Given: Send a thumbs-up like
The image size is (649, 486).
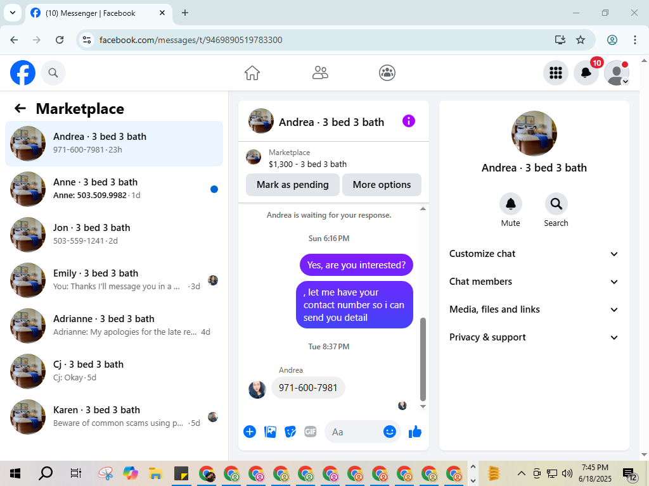Looking at the screenshot, I should point(414,432).
